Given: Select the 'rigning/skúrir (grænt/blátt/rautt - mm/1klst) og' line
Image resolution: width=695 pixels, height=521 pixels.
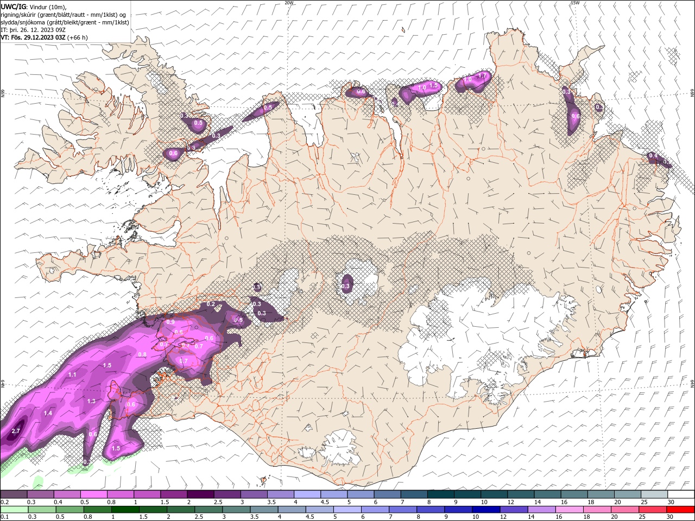Looking at the screenshot, I should click(64, 15).
